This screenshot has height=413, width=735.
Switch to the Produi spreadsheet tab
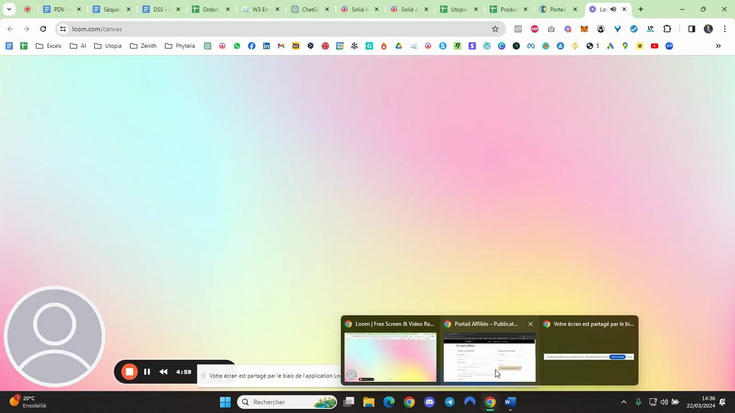tap(509, 9)
